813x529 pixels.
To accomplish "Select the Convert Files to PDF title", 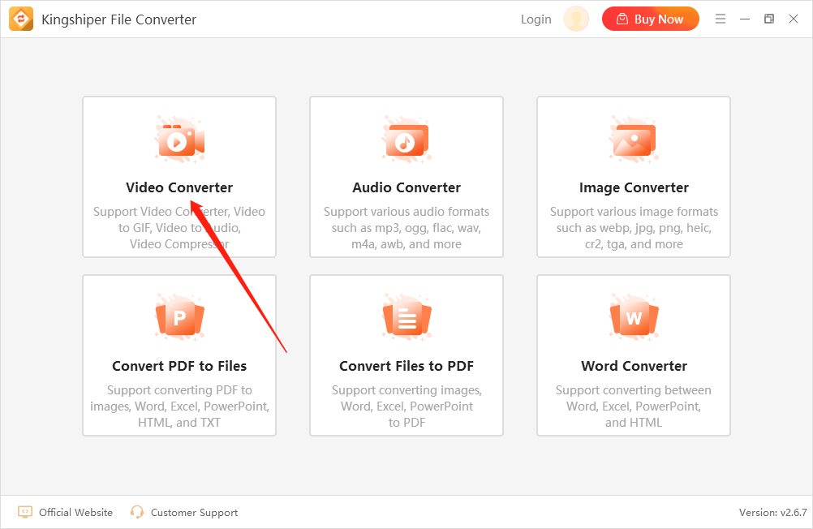I will [406, 366].
